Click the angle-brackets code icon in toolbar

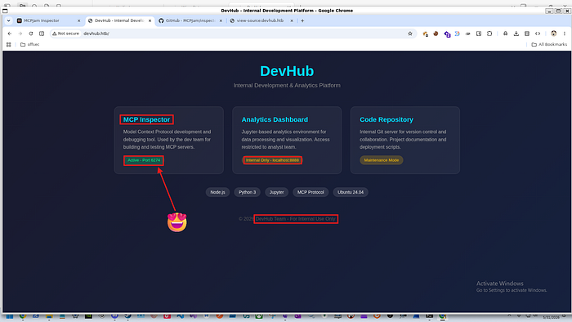click(538, 34)
